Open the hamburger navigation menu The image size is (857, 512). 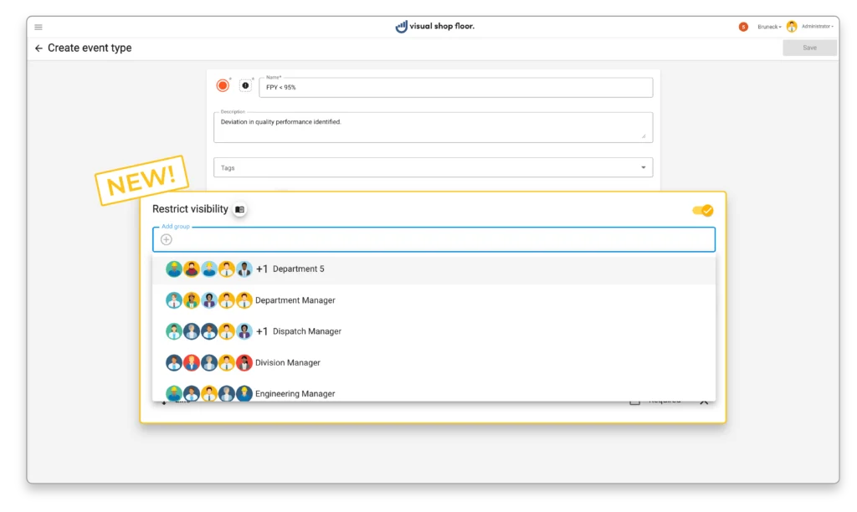click(38, 27)
